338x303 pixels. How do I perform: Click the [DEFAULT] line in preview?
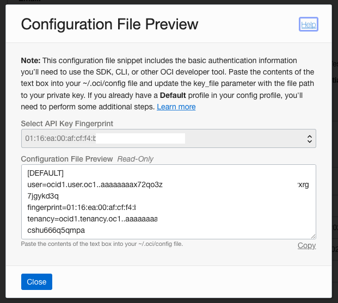pos(46,174)
